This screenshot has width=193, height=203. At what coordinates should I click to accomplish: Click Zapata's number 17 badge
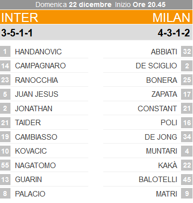(x=187, y=94)
